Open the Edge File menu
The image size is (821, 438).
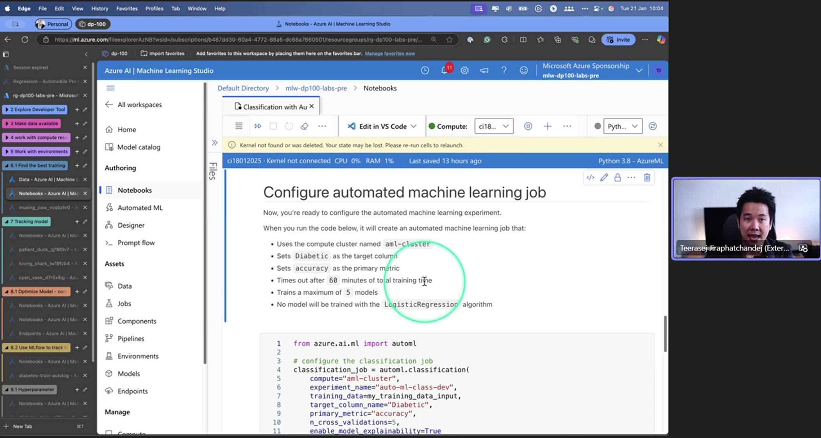pyautogui.click(x=42, y=8)
